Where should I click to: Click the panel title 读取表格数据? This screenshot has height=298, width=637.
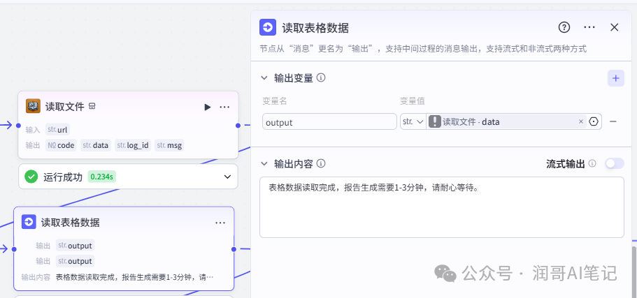click(315, 28)
